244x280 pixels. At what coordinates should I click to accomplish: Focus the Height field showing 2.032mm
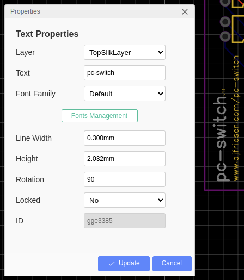pos(125,159)
